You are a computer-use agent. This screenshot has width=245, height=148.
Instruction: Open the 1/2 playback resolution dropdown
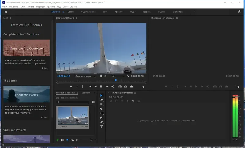[x=116, y=76]
